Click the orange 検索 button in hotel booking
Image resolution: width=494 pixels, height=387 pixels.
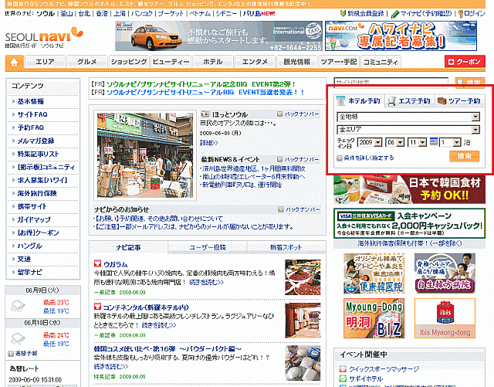coord(465,156)
